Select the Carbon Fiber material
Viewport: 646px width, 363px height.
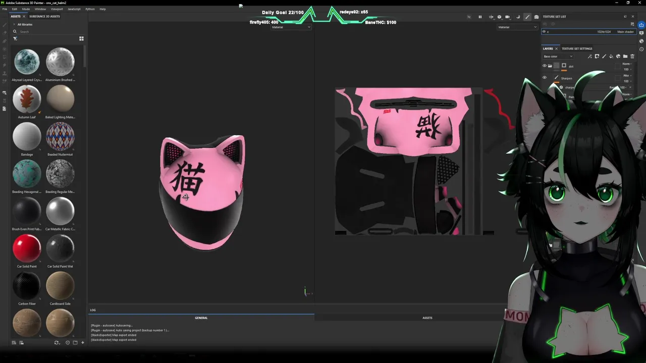click(x=27, y=285)
